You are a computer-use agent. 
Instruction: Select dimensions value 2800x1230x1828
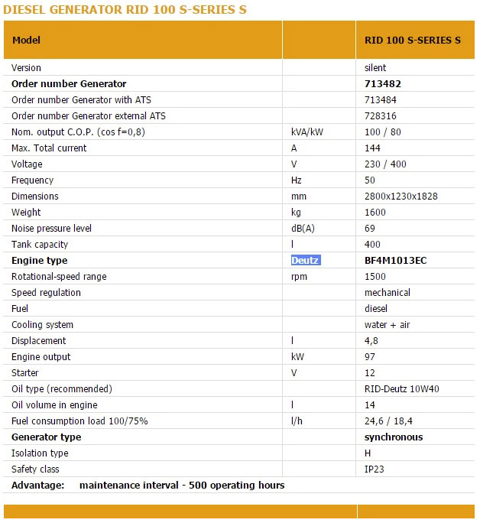401,196
